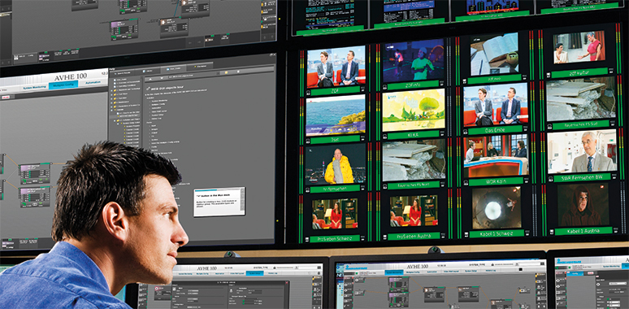
Task: Click the green KI.KA channel label
Action: point(413,135)
